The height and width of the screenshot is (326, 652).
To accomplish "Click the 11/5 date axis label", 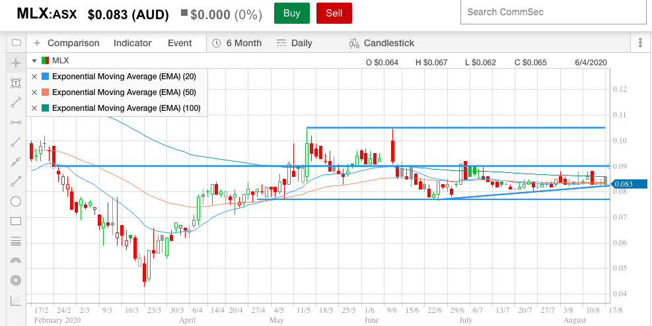I will tap(303, 310).
